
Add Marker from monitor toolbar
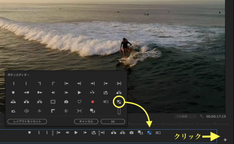click(30, 132)
